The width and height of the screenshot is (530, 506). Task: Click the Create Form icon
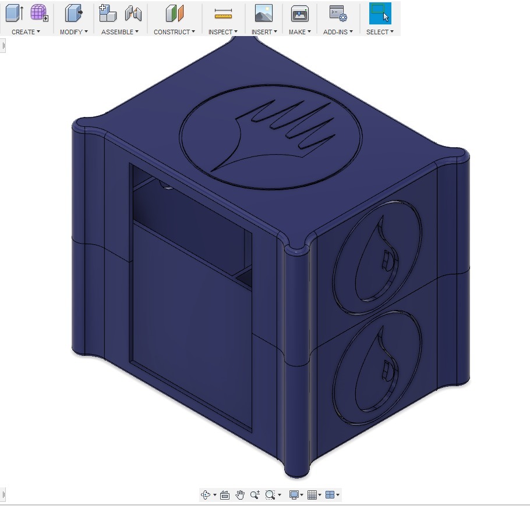(39, 13)
